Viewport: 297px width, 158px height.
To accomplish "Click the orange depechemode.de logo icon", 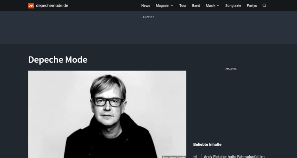I will click(31, 6).
